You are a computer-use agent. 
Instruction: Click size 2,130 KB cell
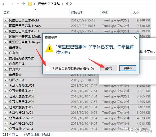(143, 26)
